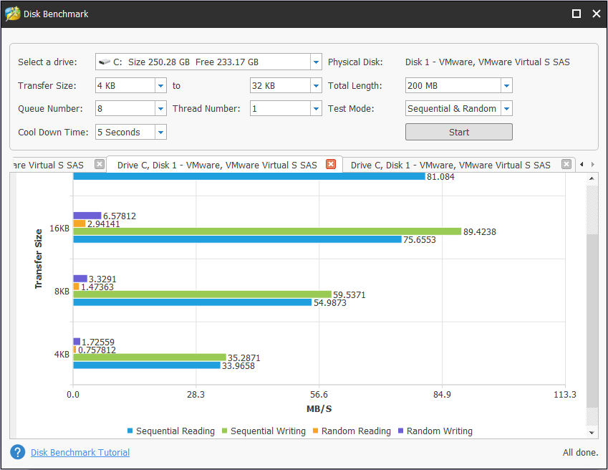Close the first partially visible SAS tab
This screenshot has height=470, width=608.
100,165
